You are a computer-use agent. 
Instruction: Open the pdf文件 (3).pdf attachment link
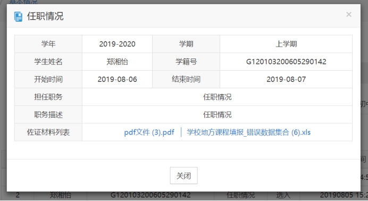click(x=149, y=132)
